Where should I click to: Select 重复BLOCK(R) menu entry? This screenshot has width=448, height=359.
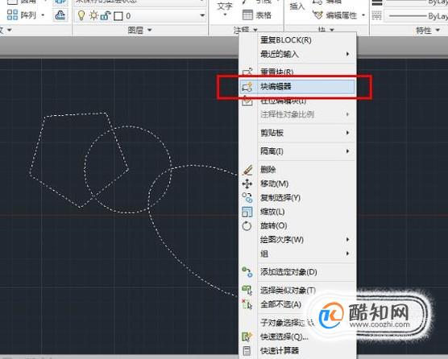pos(286,40)
